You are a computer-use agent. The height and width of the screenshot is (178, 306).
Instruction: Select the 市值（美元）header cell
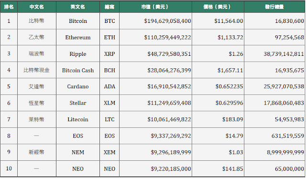pyautogui.click(x=155, y=7)
